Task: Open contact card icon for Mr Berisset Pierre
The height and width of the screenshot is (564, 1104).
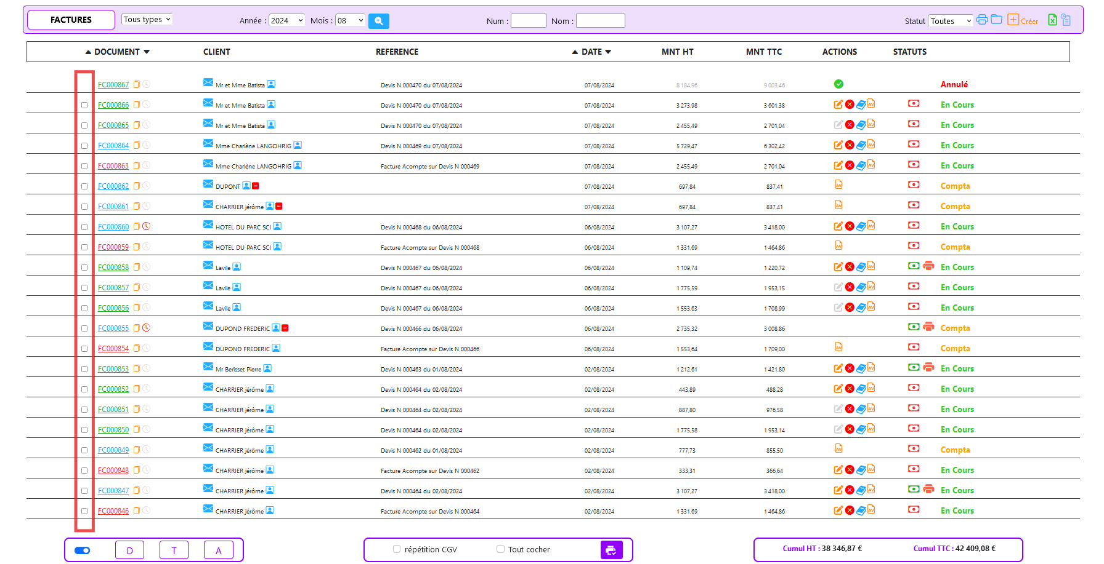Action: (267, 368)
